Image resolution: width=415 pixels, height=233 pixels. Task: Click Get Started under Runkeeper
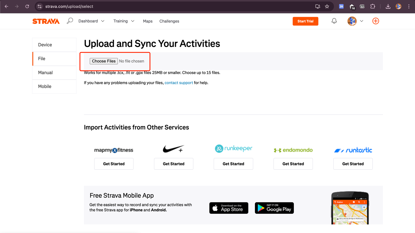click(233, 164)
